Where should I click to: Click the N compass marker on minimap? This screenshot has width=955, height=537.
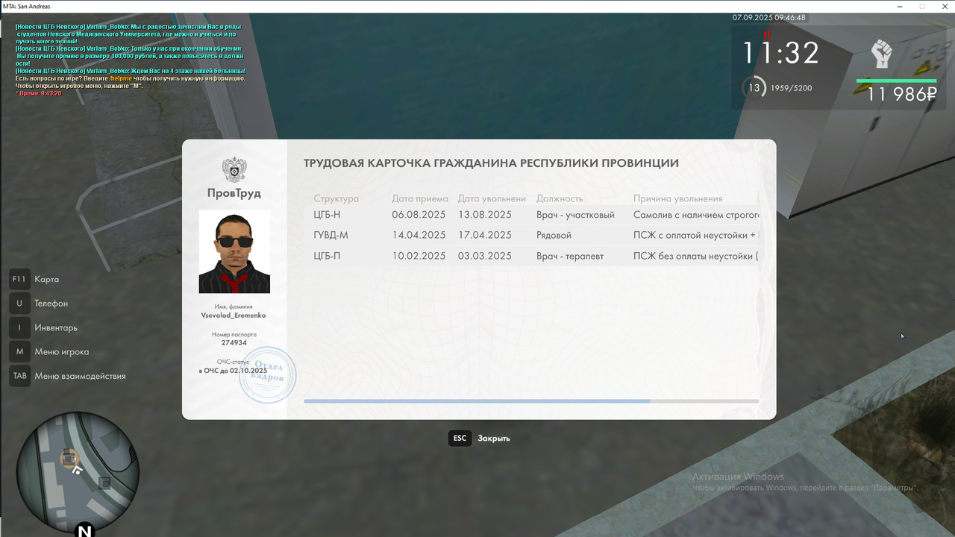84,530
